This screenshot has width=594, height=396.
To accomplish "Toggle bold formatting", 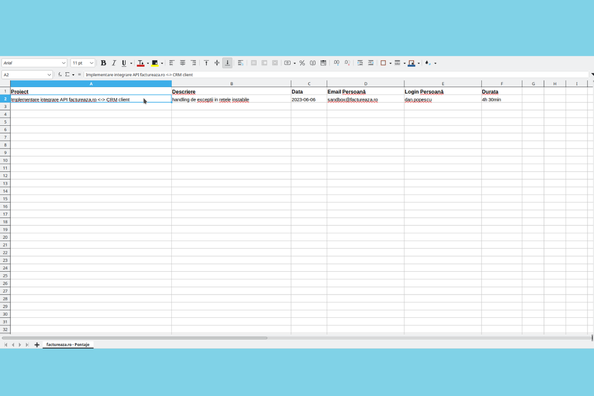I will point(103,63).
